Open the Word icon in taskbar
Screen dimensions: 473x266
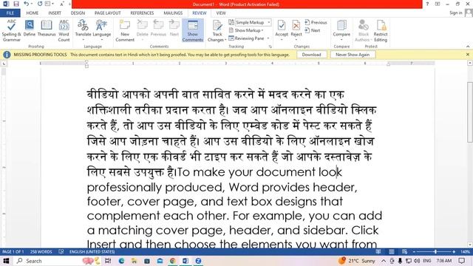pyautogui.click(x=186, y=261)
